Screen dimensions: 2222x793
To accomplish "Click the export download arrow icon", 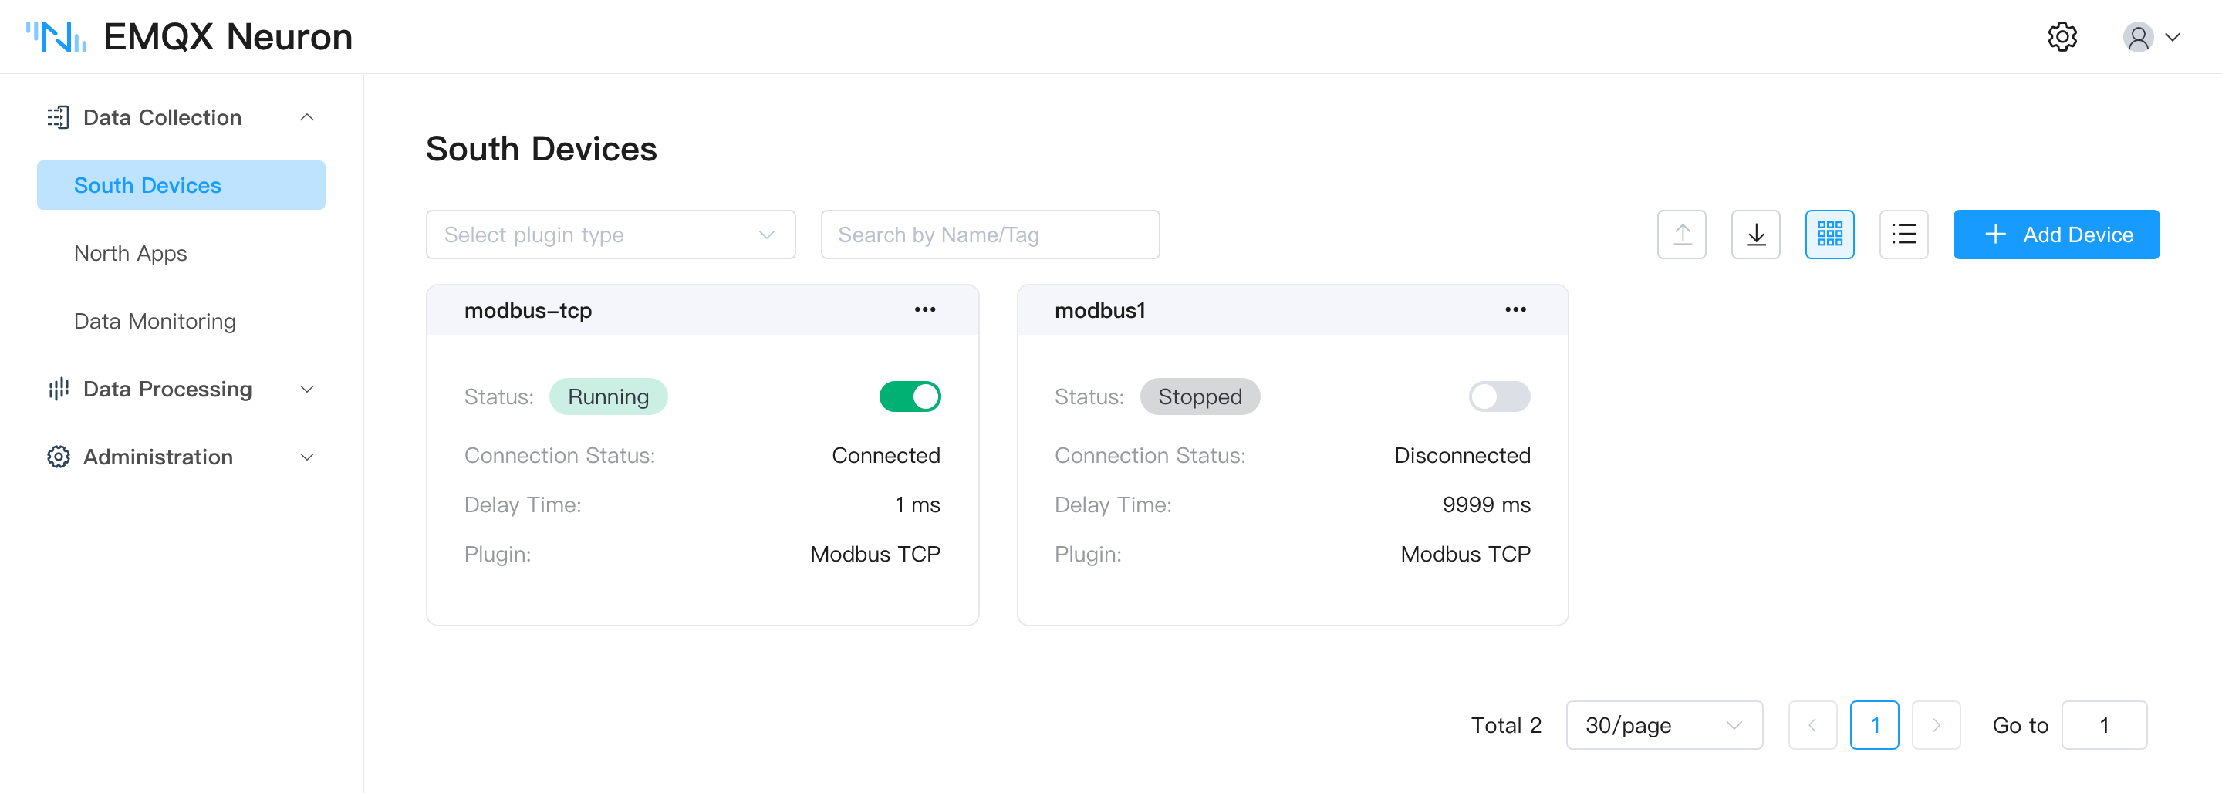I will [x=1755, y=235].
